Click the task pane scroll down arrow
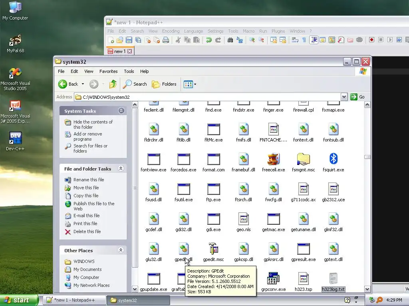 coord(135,289)
